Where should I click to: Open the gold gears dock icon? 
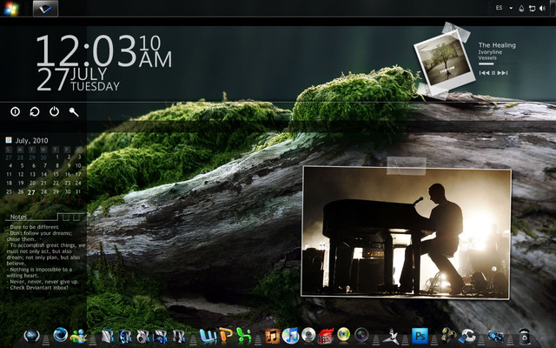point(449,335)
